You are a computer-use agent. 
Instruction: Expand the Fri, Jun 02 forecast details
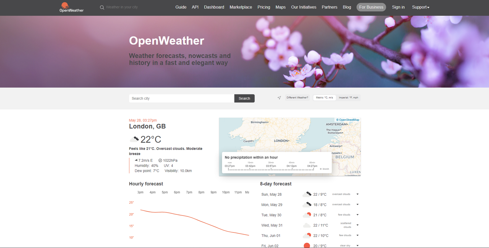[x=357, y=246]
